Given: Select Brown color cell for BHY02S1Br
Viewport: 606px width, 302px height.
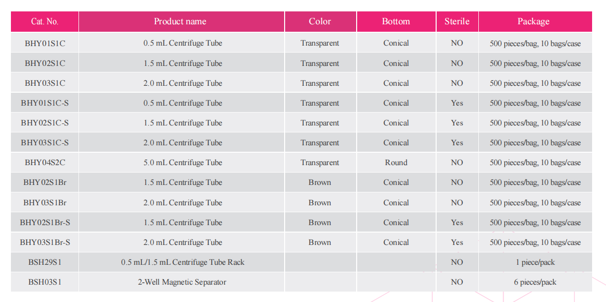Looking at the screenshot, I should coord(319,182).
